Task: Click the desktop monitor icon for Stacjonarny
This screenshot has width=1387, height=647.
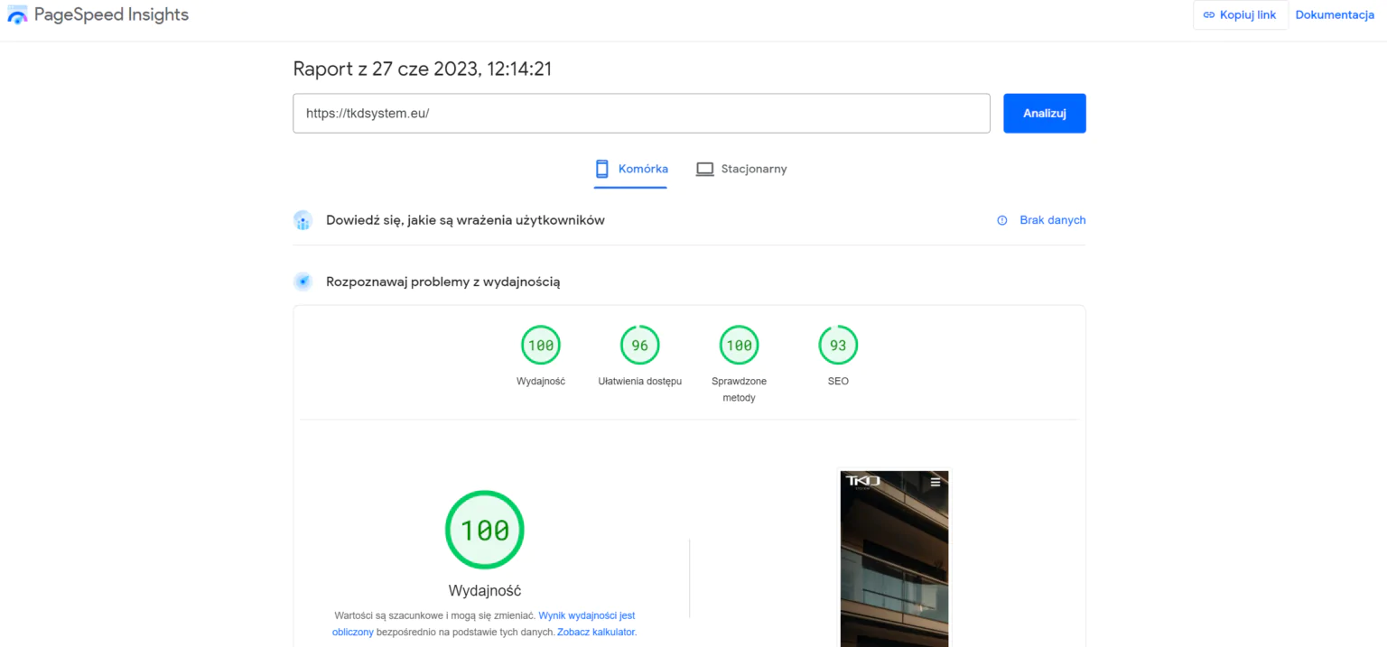Action: [704, 169]
